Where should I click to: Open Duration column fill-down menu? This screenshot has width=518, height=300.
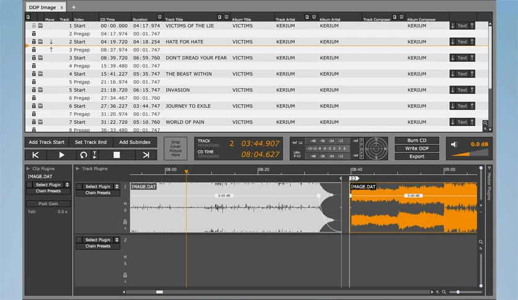pyautogui.click(x=160, y=17)
